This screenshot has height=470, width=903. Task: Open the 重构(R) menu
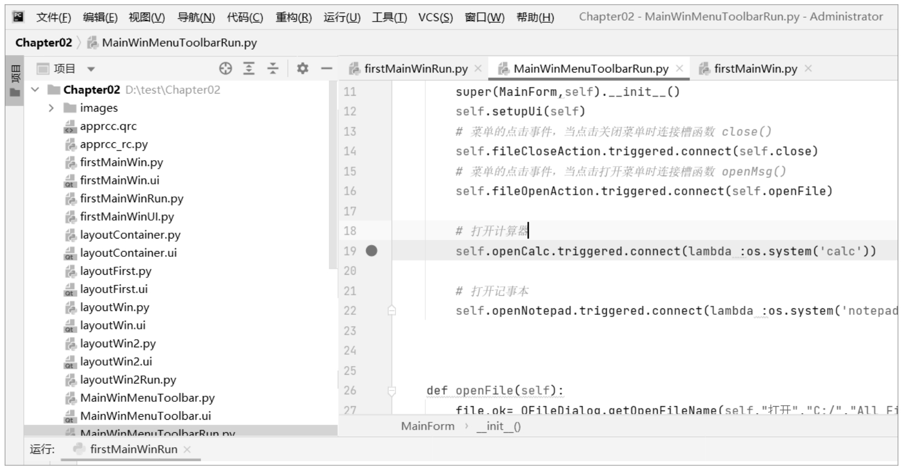coord(294,17)
